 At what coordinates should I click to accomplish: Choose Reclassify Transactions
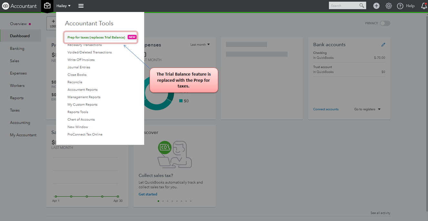click(x=84, y=45)
